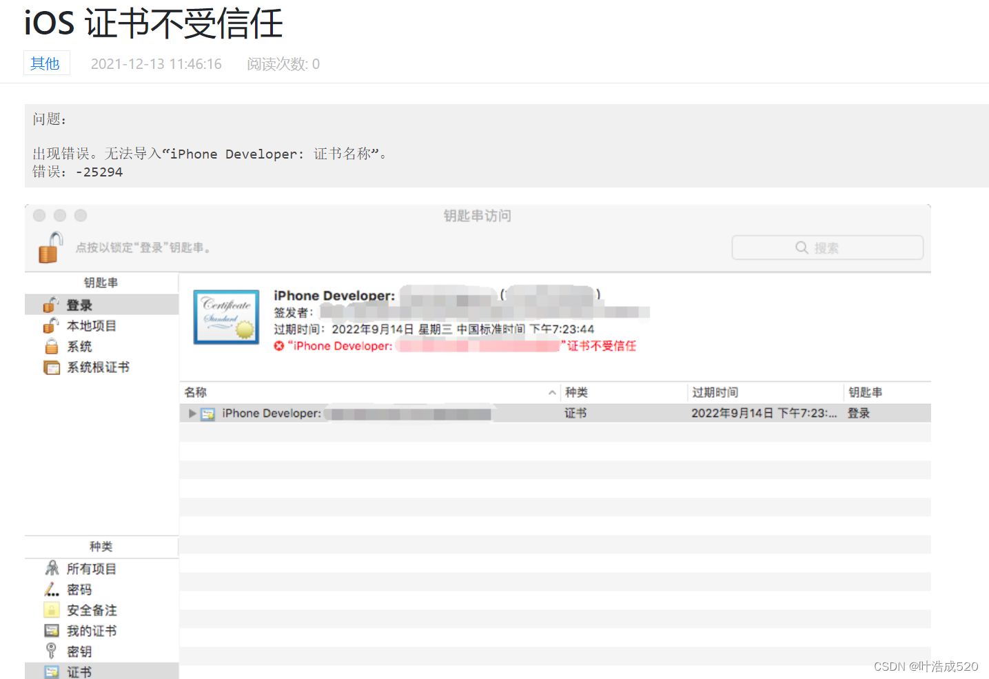
Task: Click 密码 category icon
Action: point(52,589)
